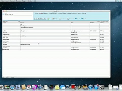
Task: Open the Internal section
Action: point(84,13)
